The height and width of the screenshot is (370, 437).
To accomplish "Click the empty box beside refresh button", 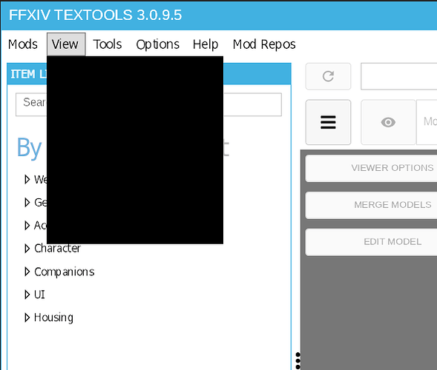I will pyautogui.click(x=399, y=76).
